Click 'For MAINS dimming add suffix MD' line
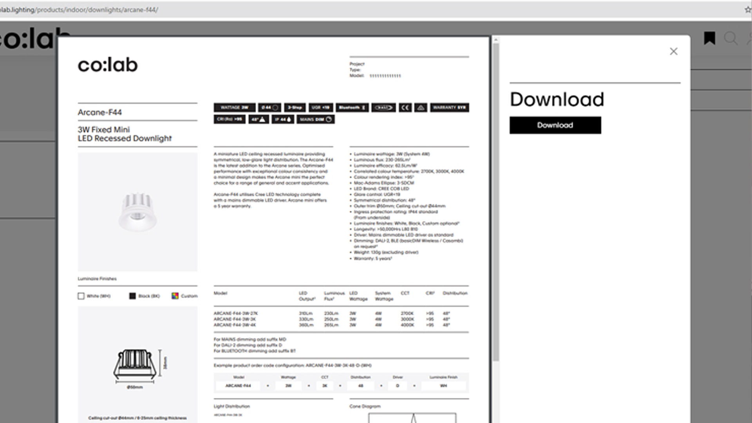 coord(250,340)
